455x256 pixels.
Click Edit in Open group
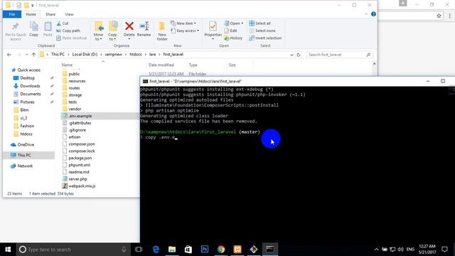[230, 31]
